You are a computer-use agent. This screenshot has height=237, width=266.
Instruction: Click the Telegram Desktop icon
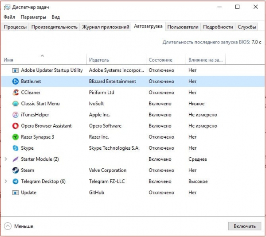click(16, 181)
